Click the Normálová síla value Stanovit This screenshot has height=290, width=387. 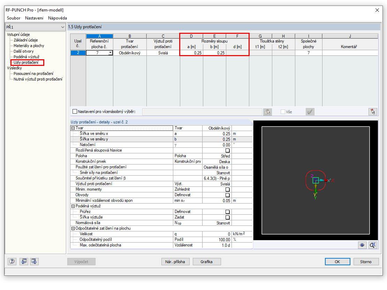pyautogui.click(x=217, y=223)
